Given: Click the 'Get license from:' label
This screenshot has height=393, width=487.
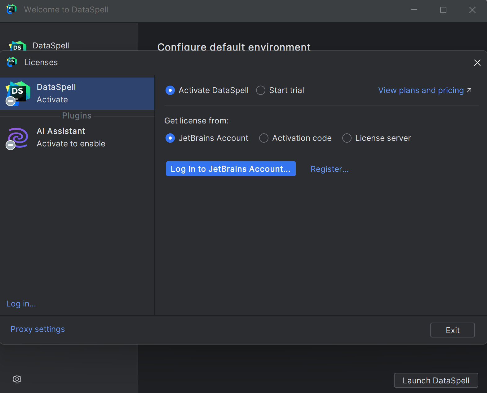Looking at the screenshot, I should [197, 121].
